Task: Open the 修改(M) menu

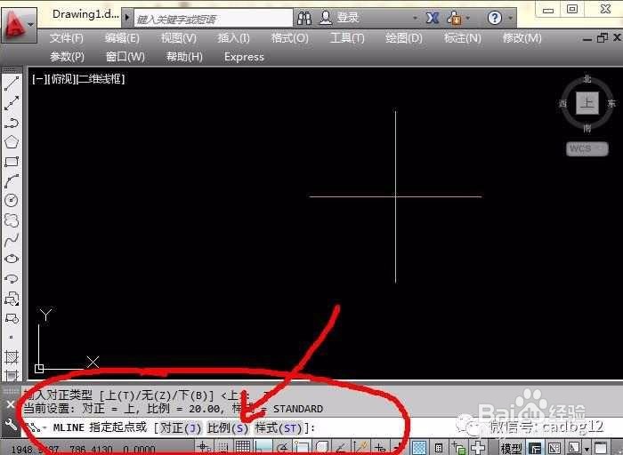Action: (522, 38)
